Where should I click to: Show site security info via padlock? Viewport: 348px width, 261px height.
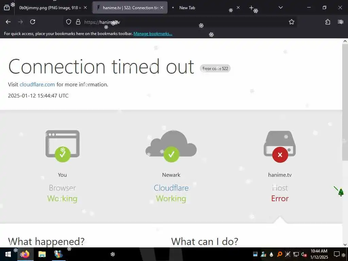(78, 22)
